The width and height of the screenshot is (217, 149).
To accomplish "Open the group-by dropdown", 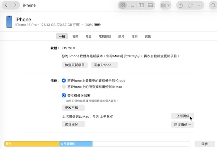I will click(165, 5).
